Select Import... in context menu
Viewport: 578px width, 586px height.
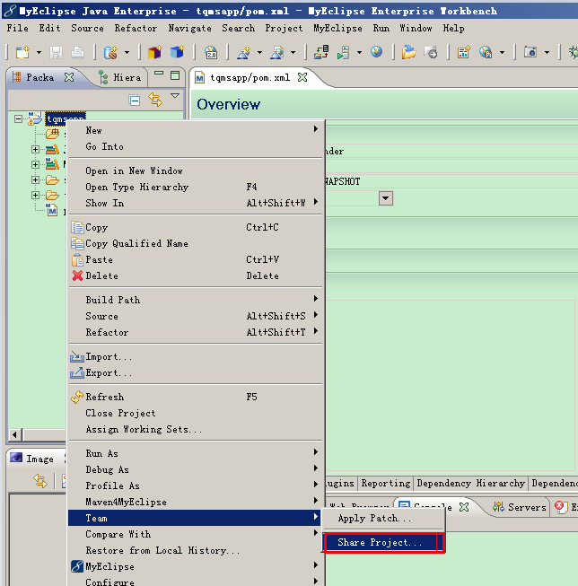tap(195, 357)
